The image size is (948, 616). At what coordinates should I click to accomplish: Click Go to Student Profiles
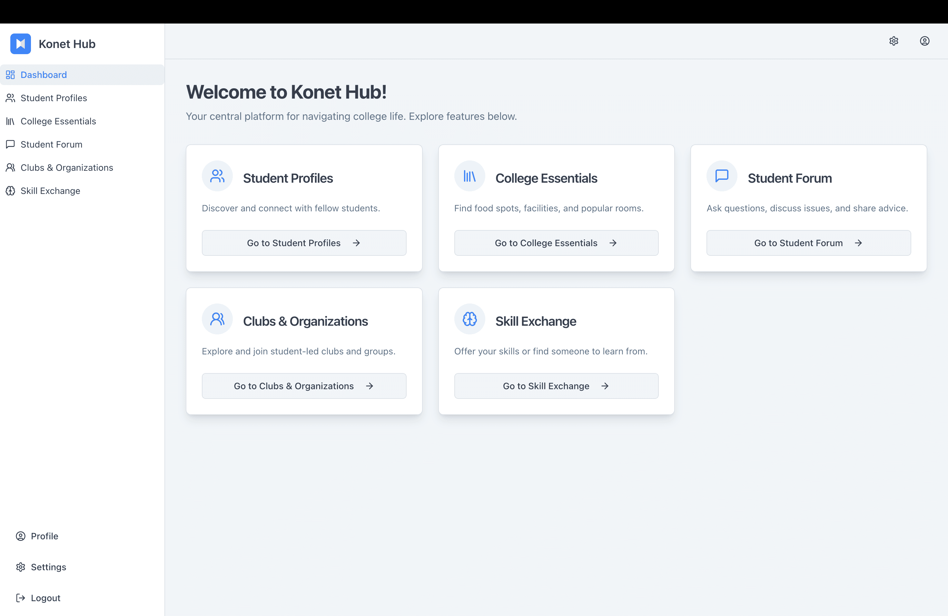tap(303, 243)
